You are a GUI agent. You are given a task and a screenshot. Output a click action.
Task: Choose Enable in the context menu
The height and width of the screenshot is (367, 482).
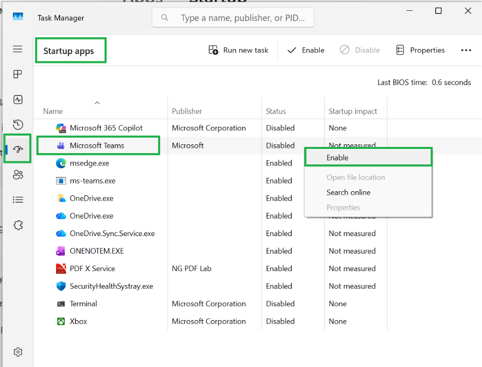click(x=368, y=158)
